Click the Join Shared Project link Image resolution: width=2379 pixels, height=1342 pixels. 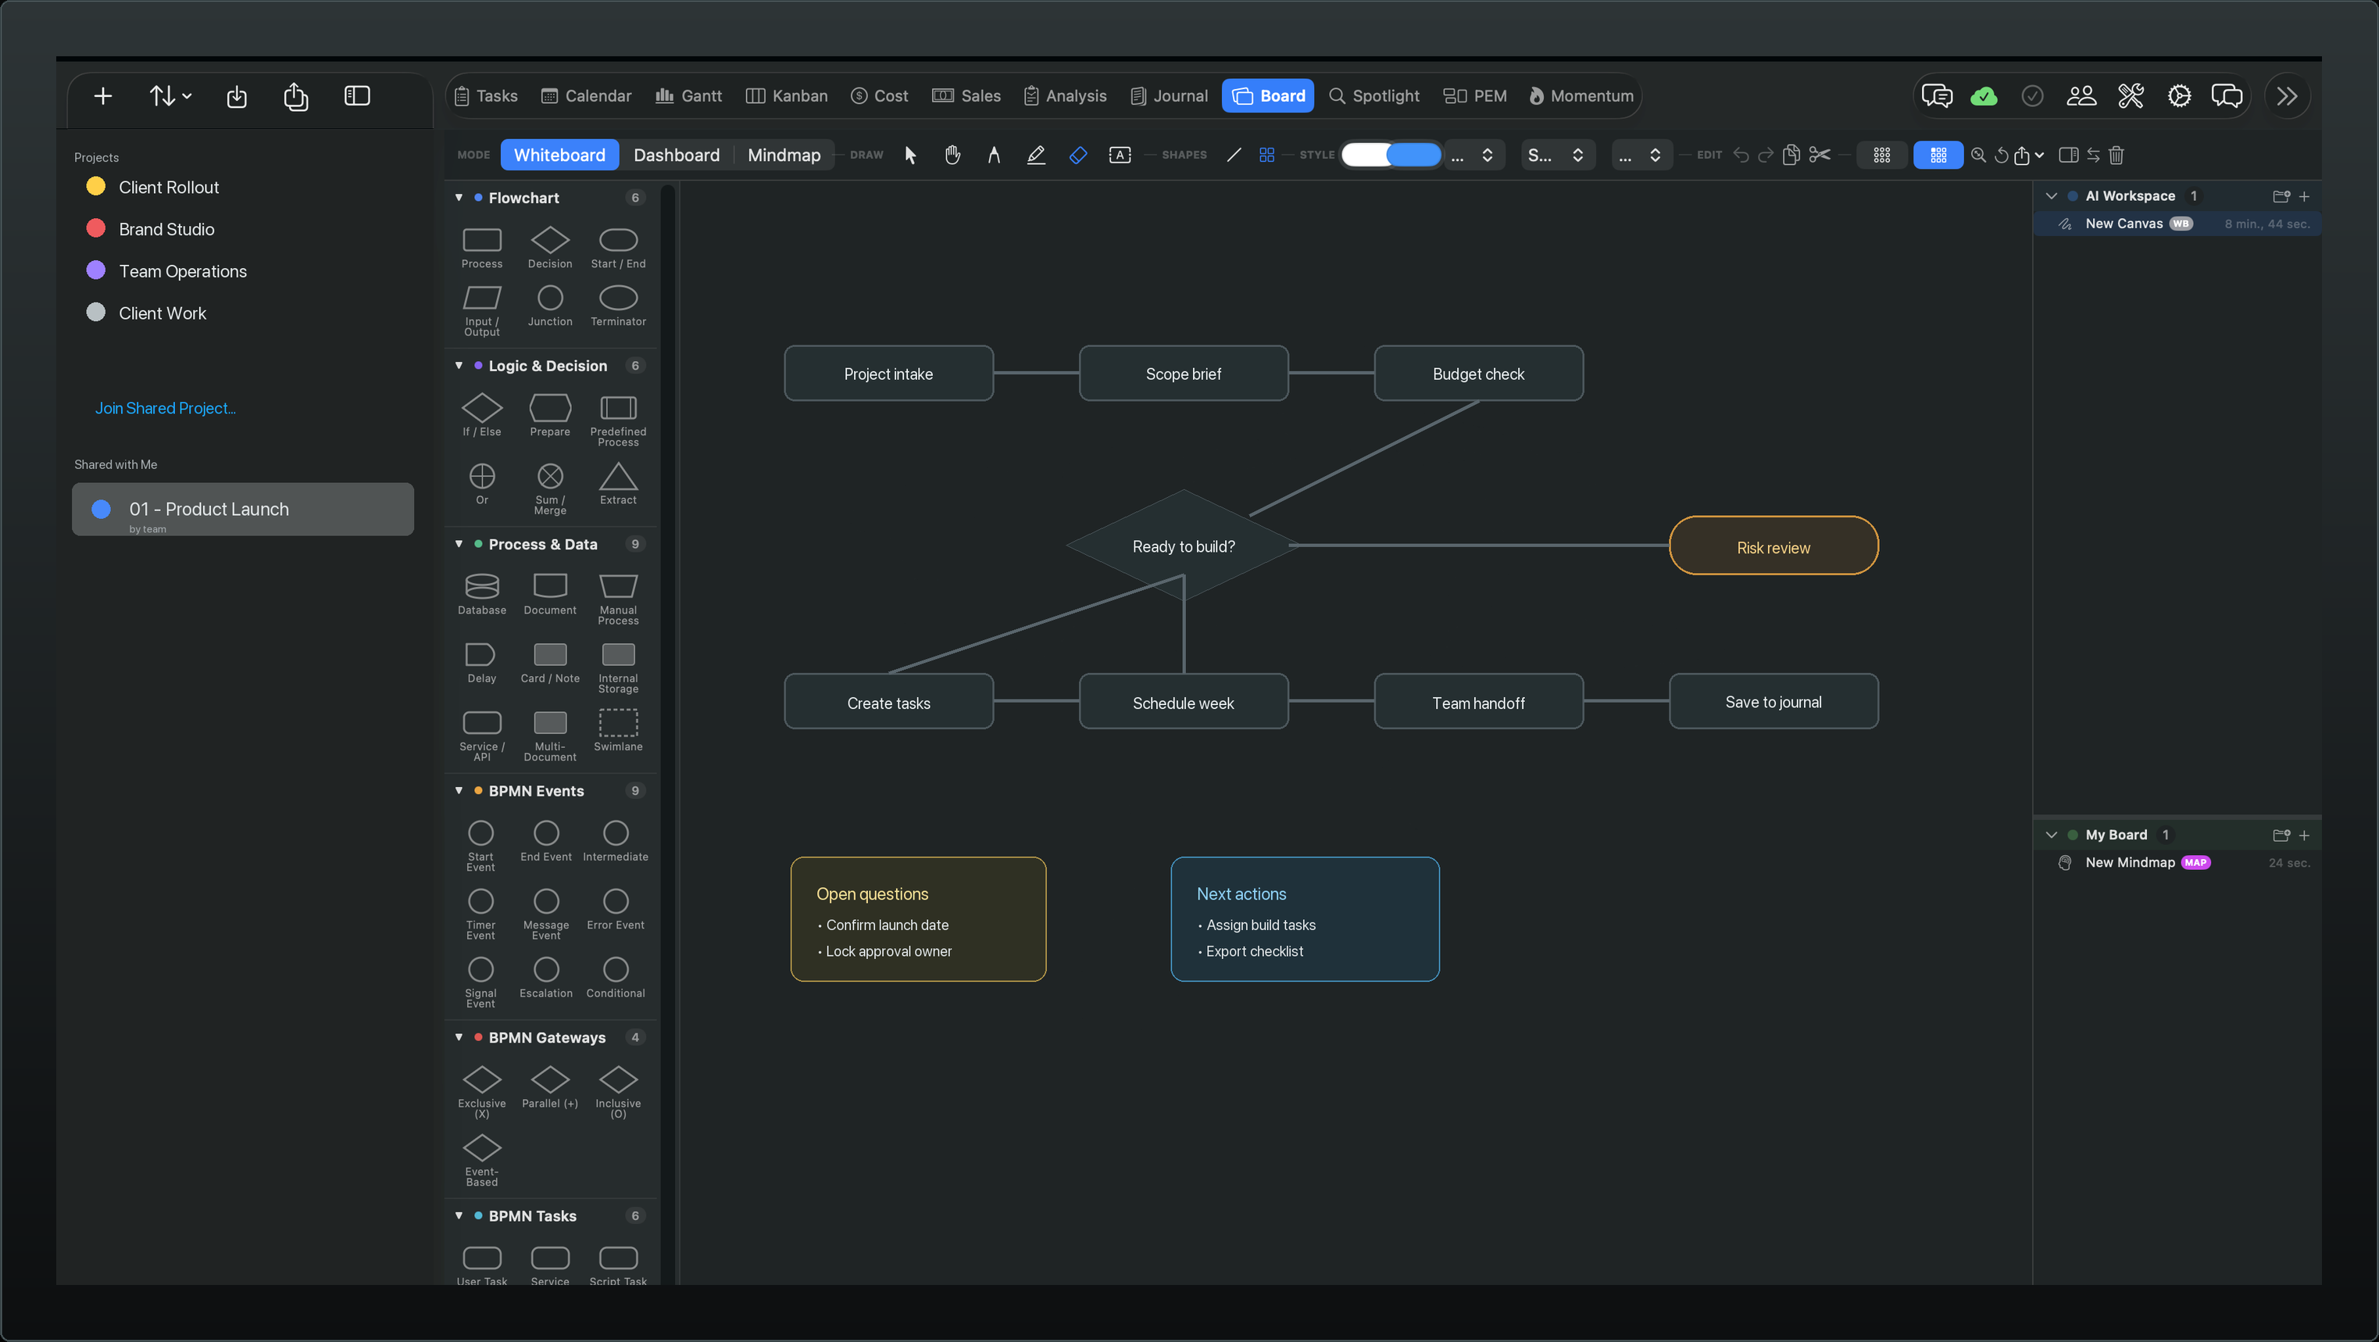(x=166, y=408)
